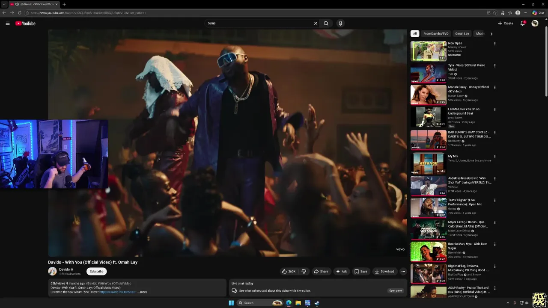Open ASAP Rocky Praise The Lord title
548x308 pixels.
point(468,290)
